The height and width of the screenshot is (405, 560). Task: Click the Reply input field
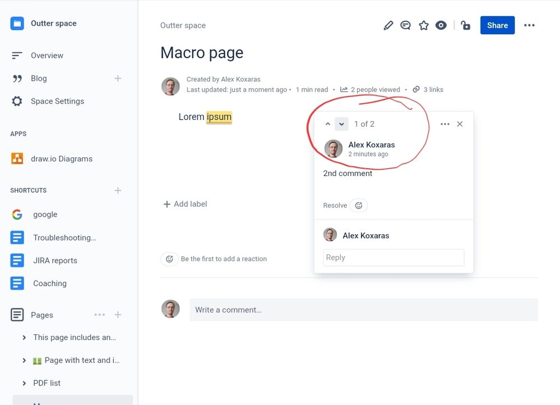click(394, 258)
